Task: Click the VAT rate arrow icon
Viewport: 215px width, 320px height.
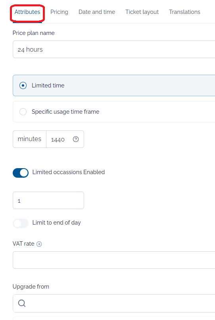Action: [x=39, y=244]
